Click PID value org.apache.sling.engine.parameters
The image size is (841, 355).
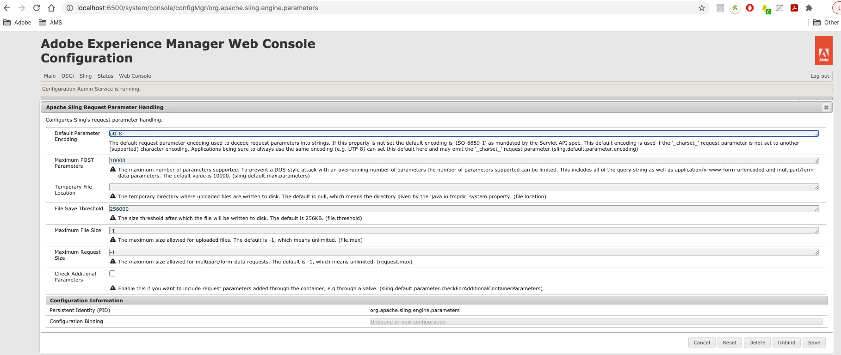click(x=415, y=310)
